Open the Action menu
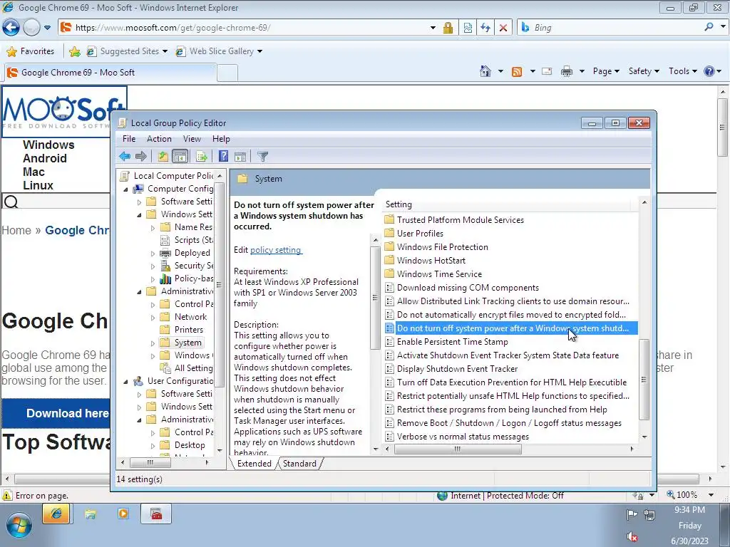730x547 pixels. (x=159, y=139)
